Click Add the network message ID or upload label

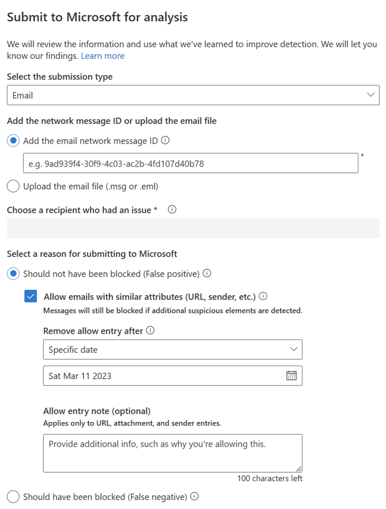pyautogui.click(x=112, y=120)
